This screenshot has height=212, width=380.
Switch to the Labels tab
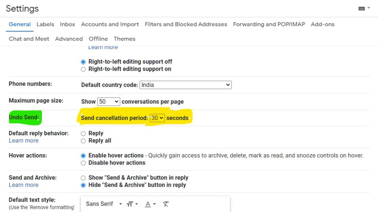point(45,24)
